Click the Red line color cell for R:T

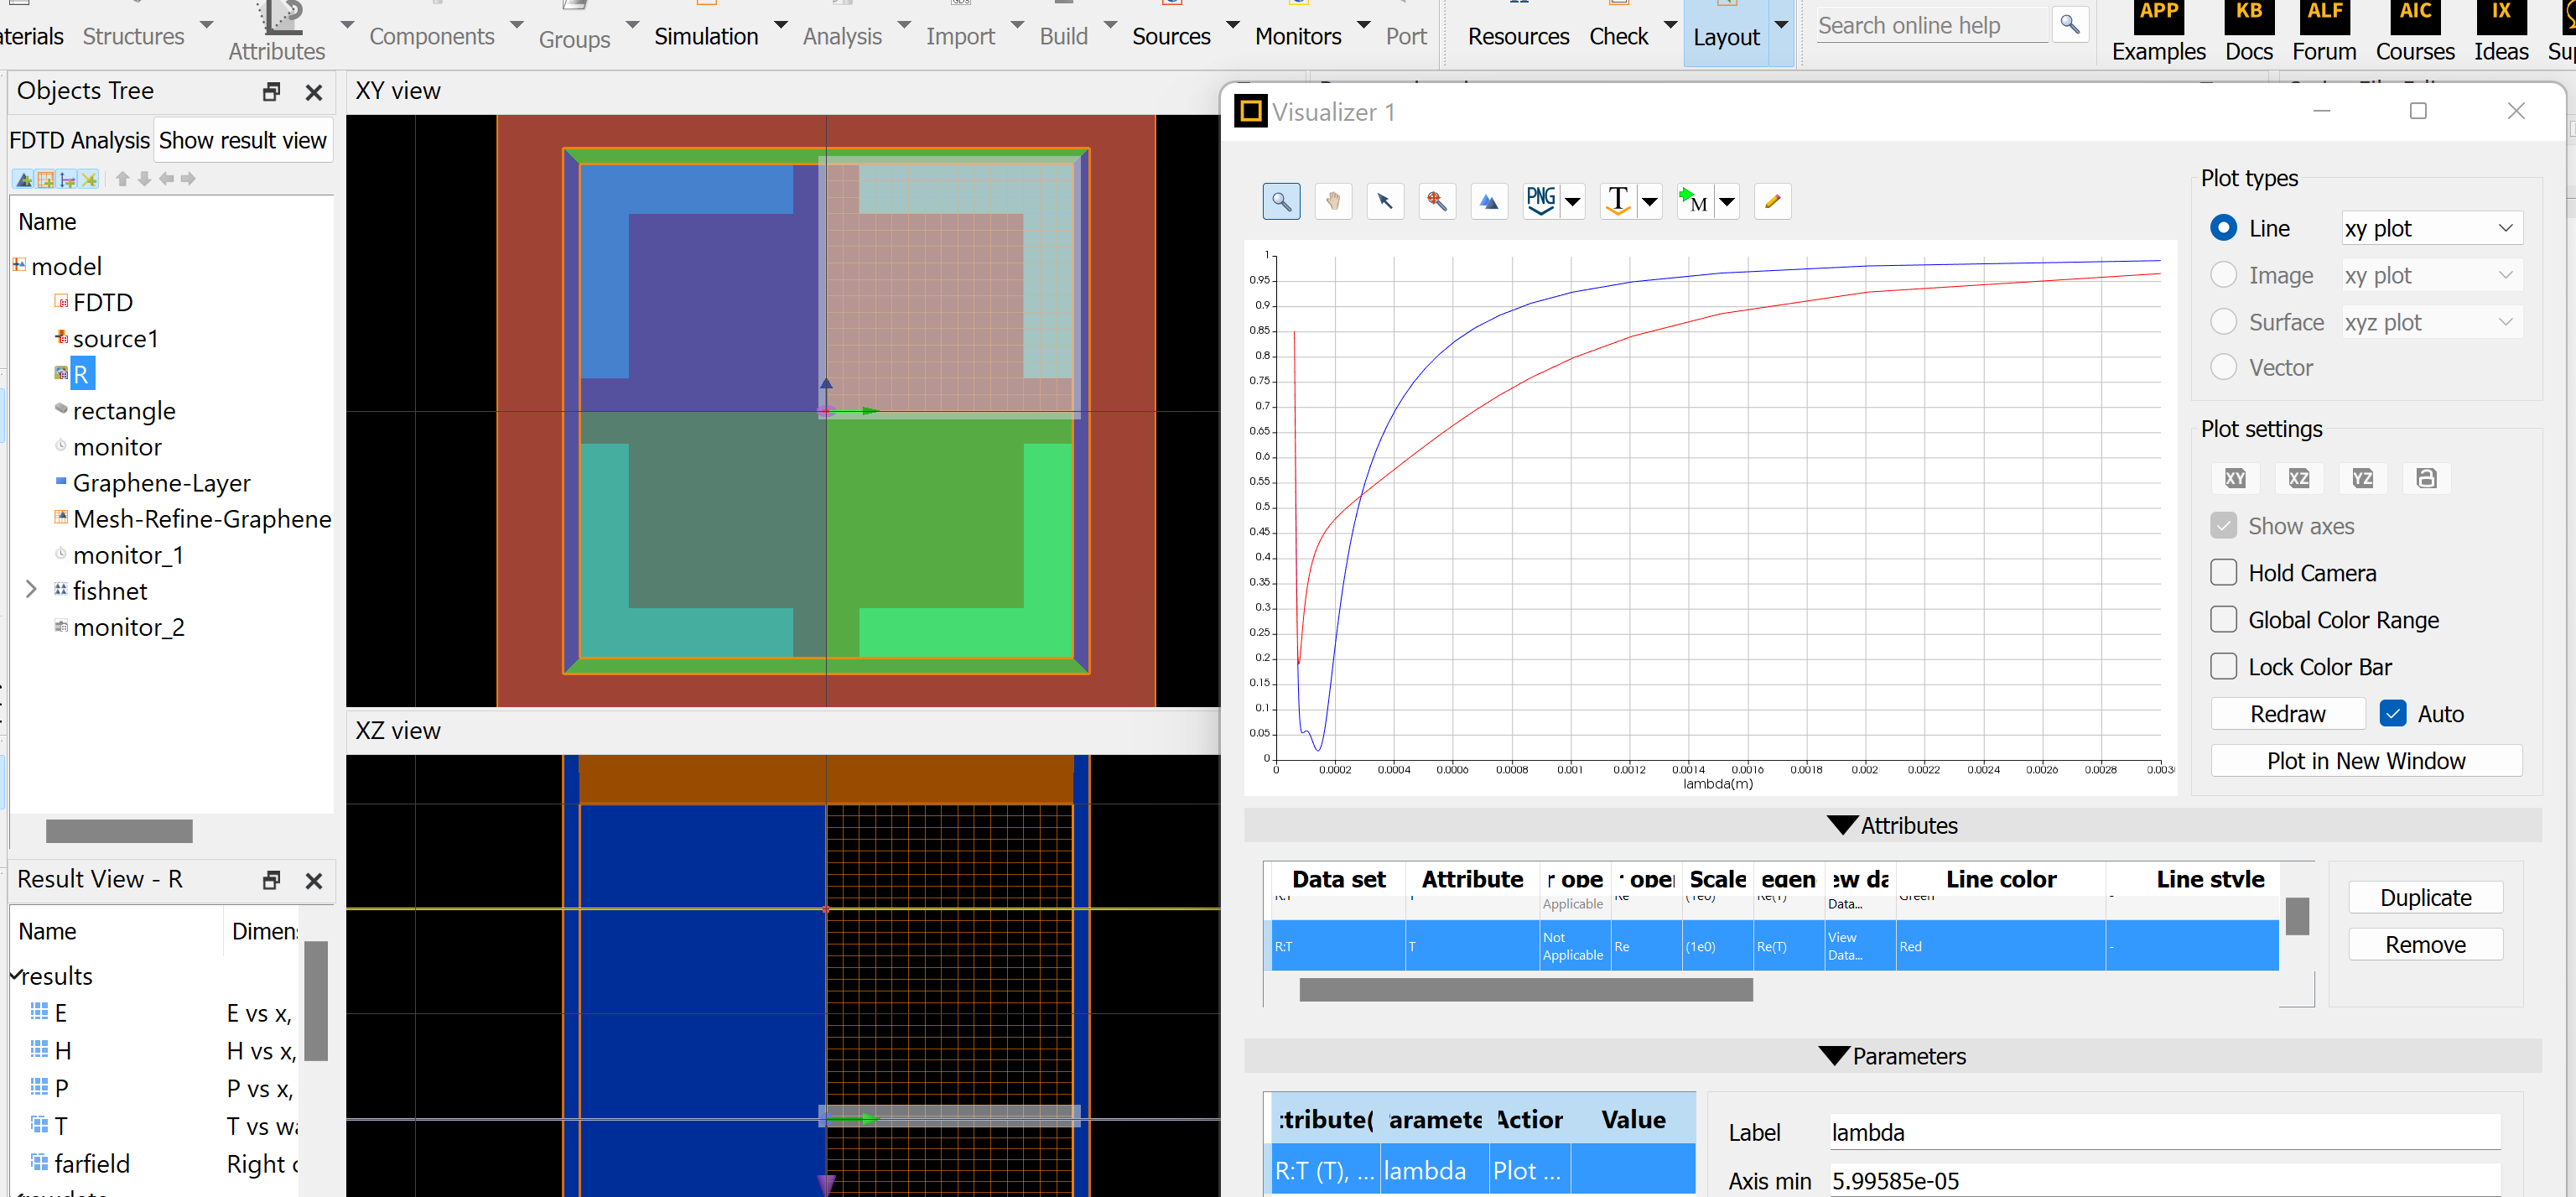coord(2000,946)
